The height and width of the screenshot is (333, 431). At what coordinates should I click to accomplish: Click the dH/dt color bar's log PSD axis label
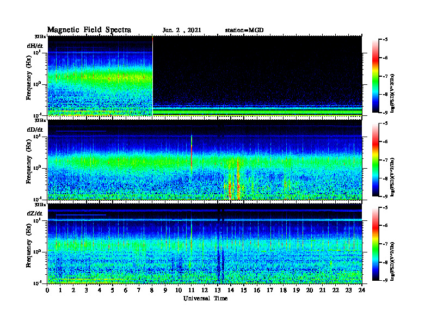(x=392, y=93)
